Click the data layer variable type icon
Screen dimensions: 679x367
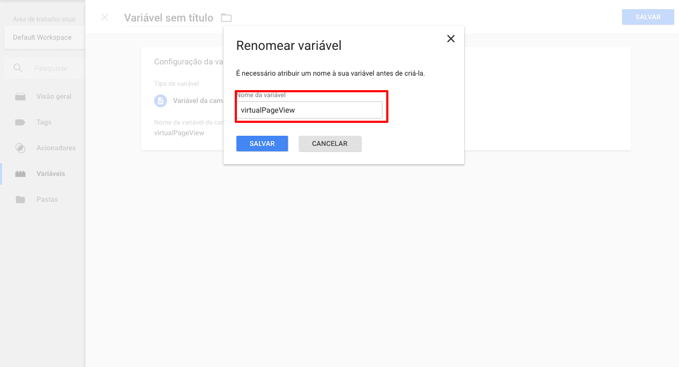(160, 101)
